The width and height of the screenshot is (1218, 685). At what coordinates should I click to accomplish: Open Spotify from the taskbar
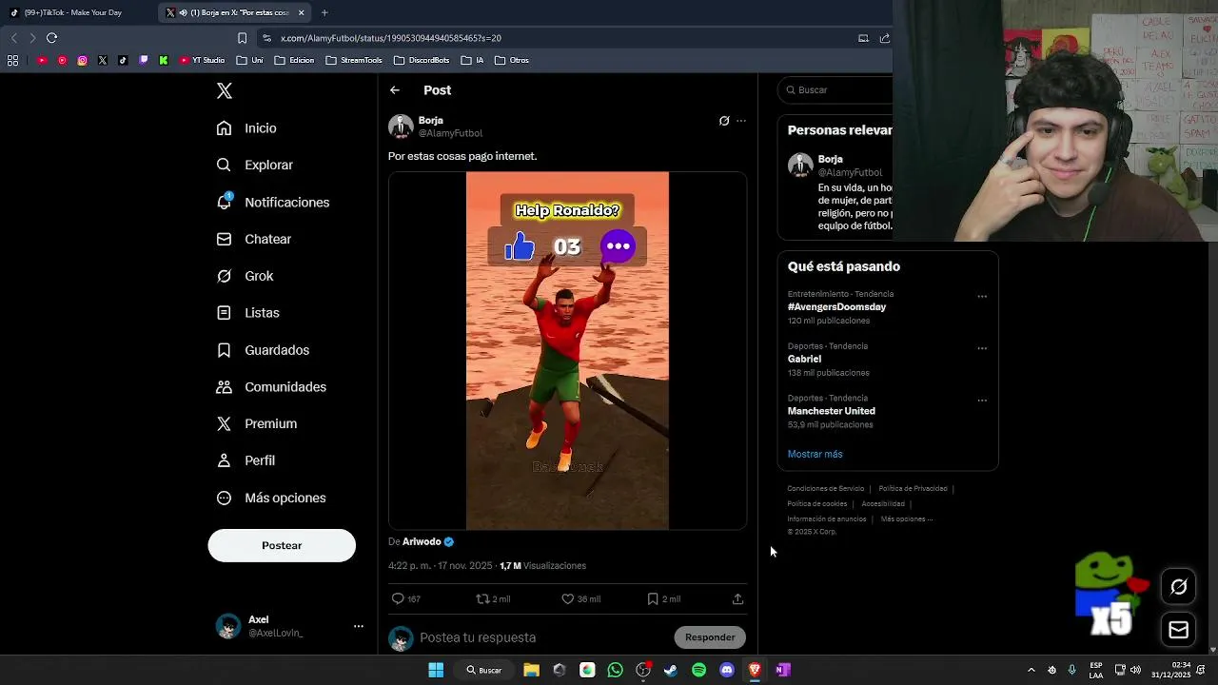[698, 670]
